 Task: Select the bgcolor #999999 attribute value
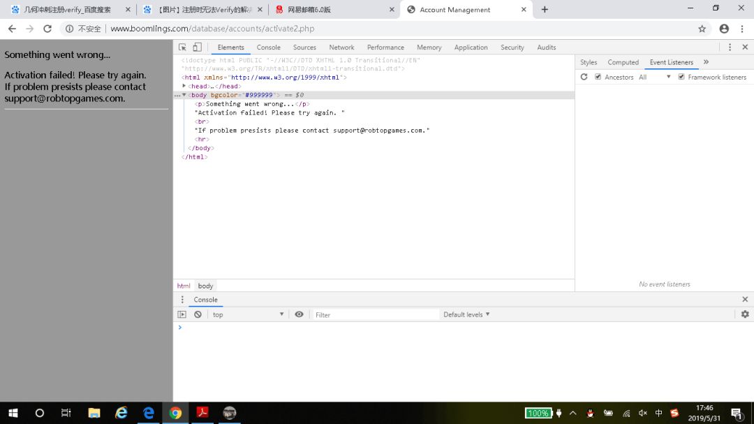(259, 95)
